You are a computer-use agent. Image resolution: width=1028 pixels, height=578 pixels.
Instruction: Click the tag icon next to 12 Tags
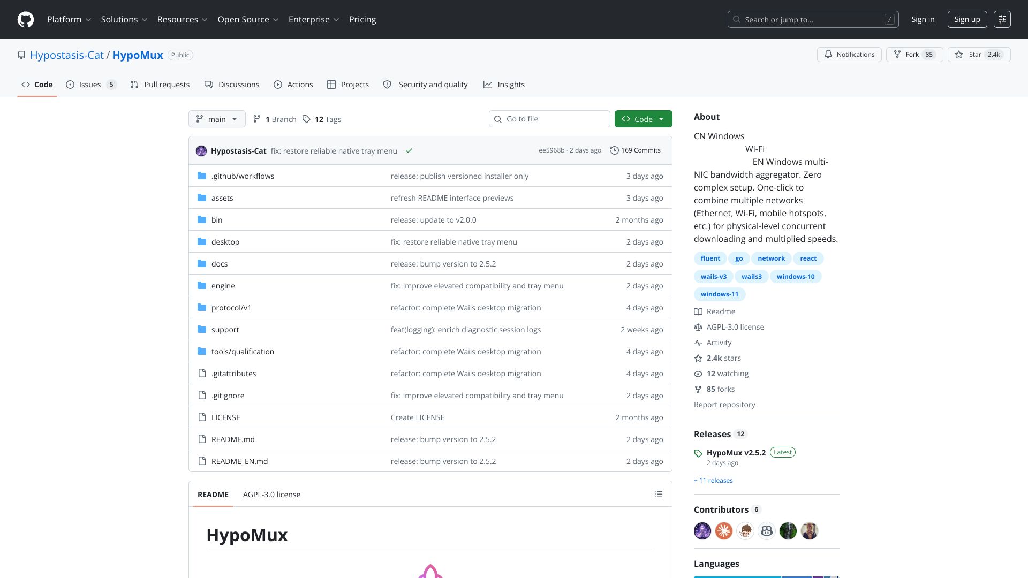tap(306, 119)
